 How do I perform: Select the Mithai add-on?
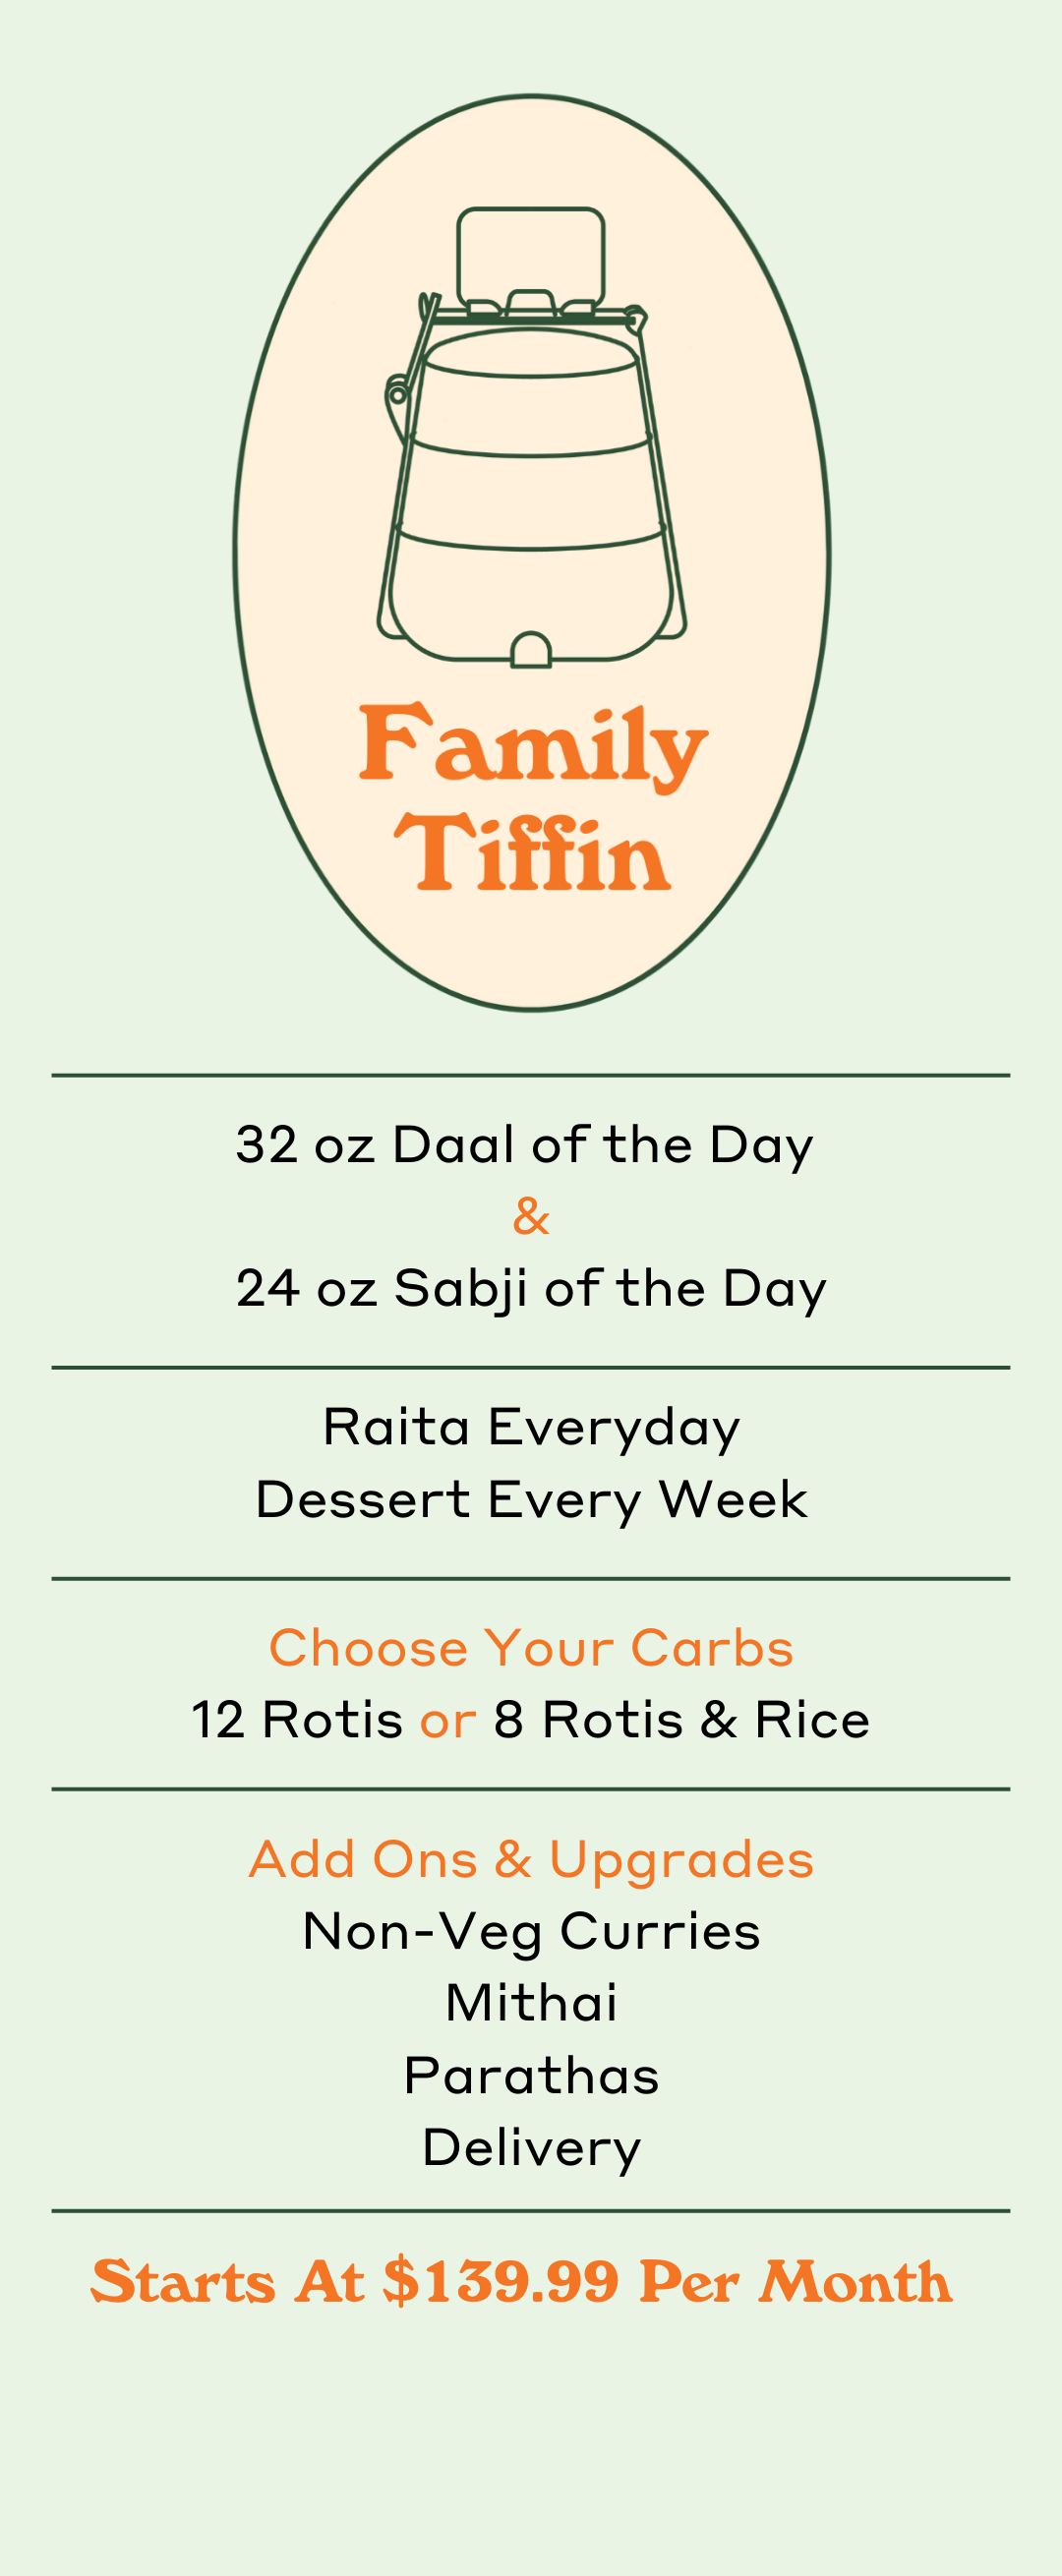point(531,2003)
